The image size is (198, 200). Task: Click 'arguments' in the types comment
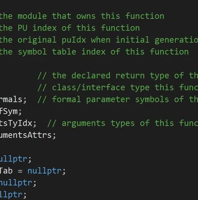(83, 124)
